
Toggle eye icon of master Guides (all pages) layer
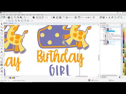click(x=104, y=42)
